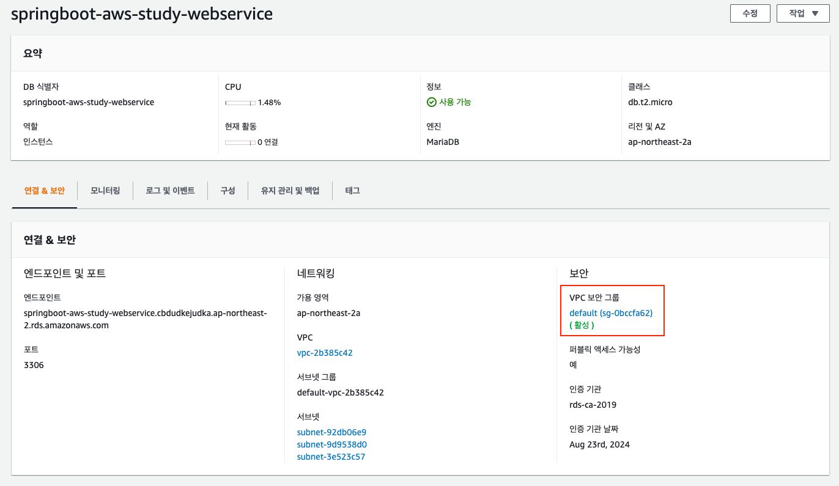Image resolution: width=839 pixels, height=486 pixels.
Task: Click the ( 활성 ) status text
Action: (582, 325)
